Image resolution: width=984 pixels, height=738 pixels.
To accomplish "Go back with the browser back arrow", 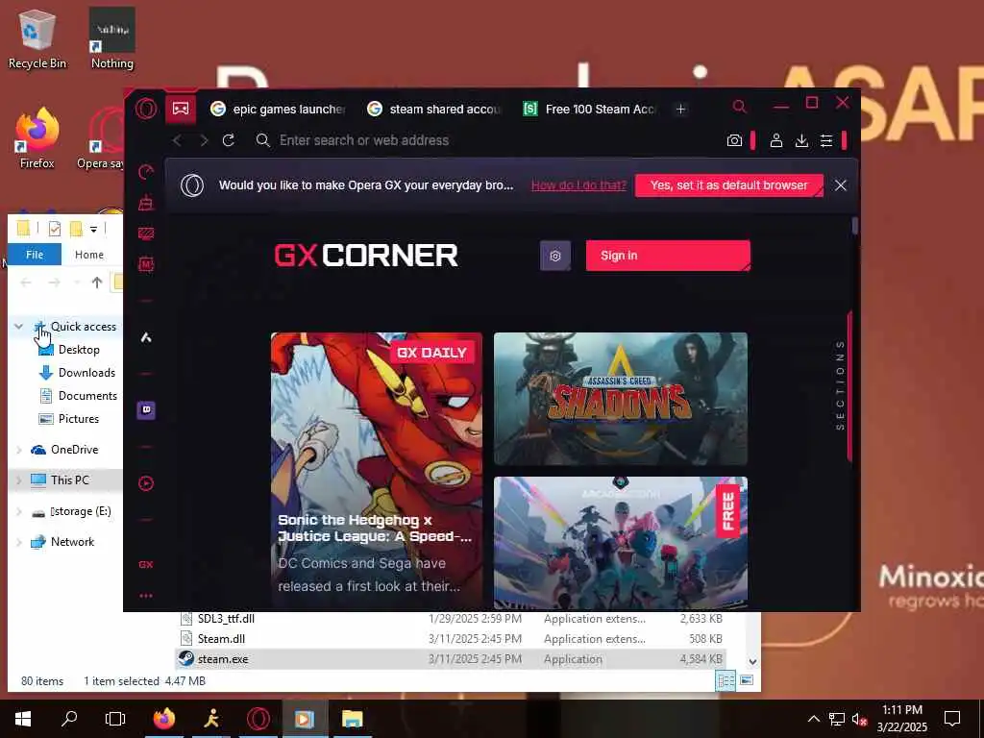I will (x=178, y=140).
